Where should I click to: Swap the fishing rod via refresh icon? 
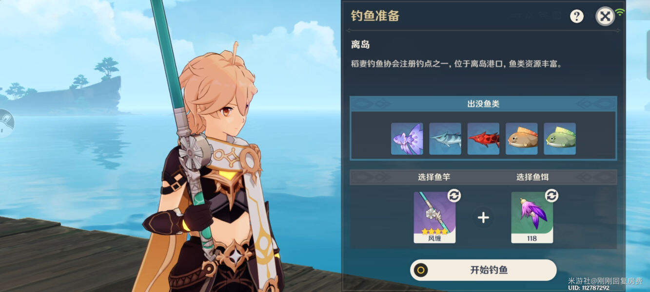454,196
